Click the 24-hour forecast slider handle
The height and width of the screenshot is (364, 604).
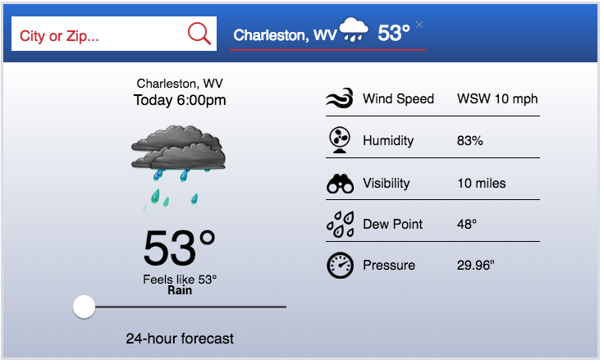tap(84, 307)
